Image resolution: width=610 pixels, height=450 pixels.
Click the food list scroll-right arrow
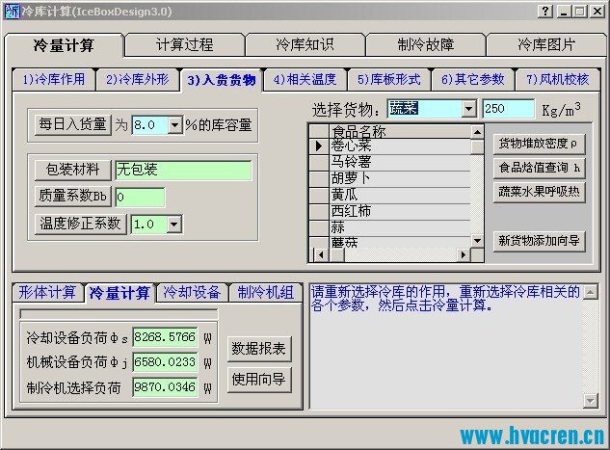(x=464, y=255)
